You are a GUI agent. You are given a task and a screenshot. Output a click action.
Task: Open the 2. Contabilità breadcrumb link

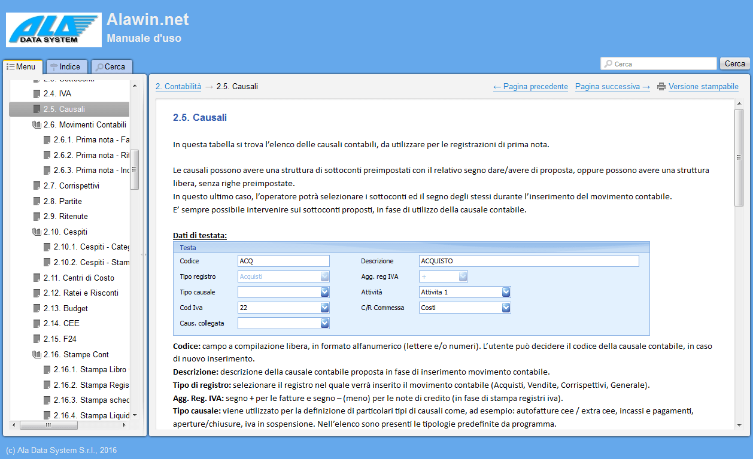pyautogui.click(x=178, y=87)
